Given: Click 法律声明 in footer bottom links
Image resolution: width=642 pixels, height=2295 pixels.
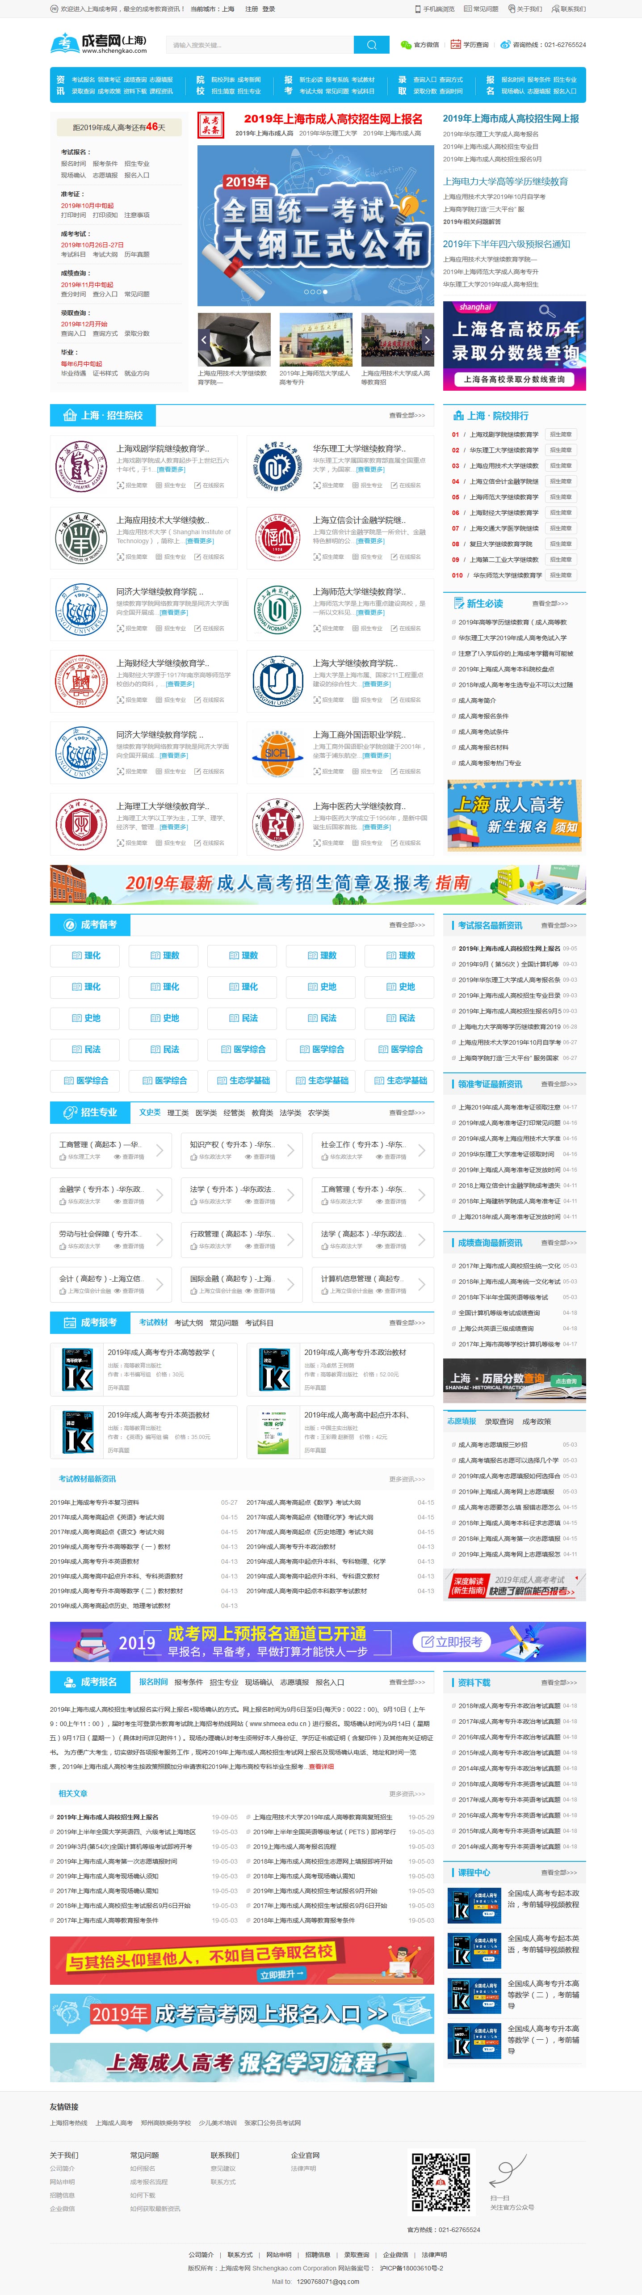Looking at the screenshot, I should click(x=435, y=2254).
